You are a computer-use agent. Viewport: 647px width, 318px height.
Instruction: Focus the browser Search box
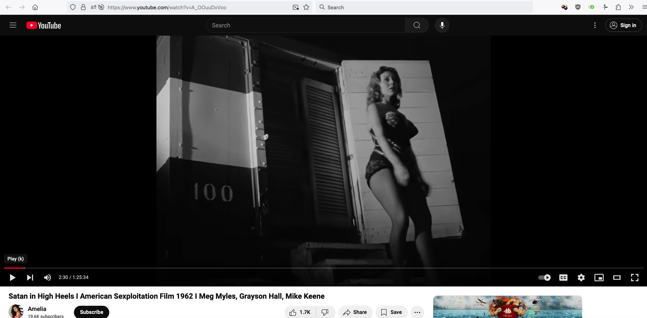[x=424, y=7]
